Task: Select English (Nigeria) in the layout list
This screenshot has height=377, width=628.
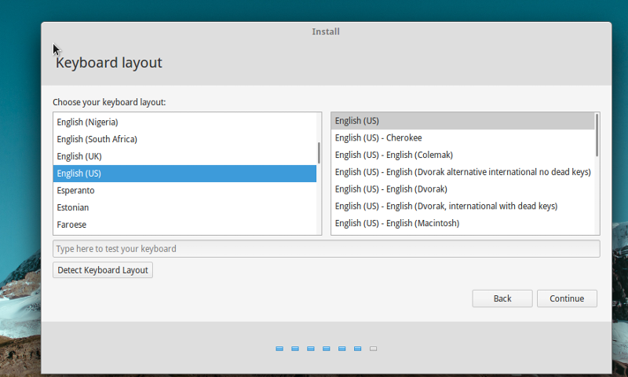Action: pyautogui.click(x=184, y=123)
